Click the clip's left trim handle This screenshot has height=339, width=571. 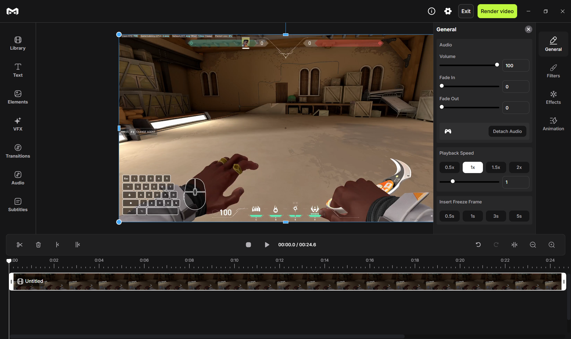(x=11, y=282)
